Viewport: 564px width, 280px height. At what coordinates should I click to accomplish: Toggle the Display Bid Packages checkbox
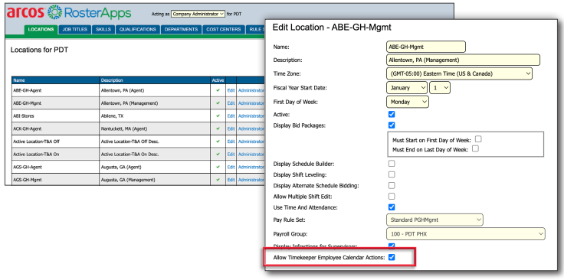pyautogui.click(x=392, y=125)
